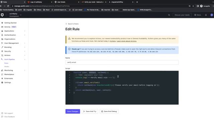Switch to the Verify your email tab

point(94,2)
